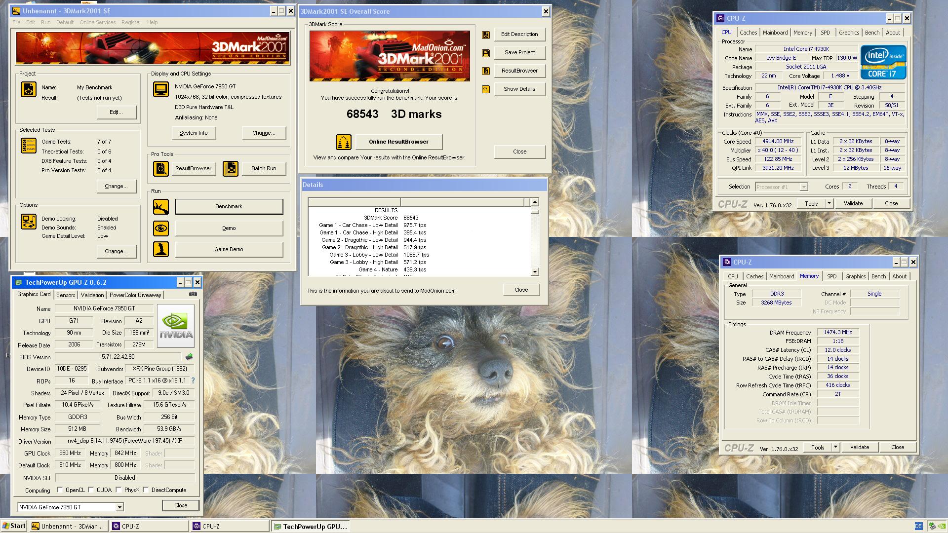This screenshot has width=948, height=533.
Task: Click the BIOS save icon in GPU-Z
Action: [189, 357]
